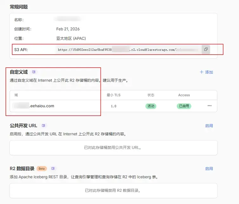
Task: Click the 添加 custom domain button
Action: [207, 72]
